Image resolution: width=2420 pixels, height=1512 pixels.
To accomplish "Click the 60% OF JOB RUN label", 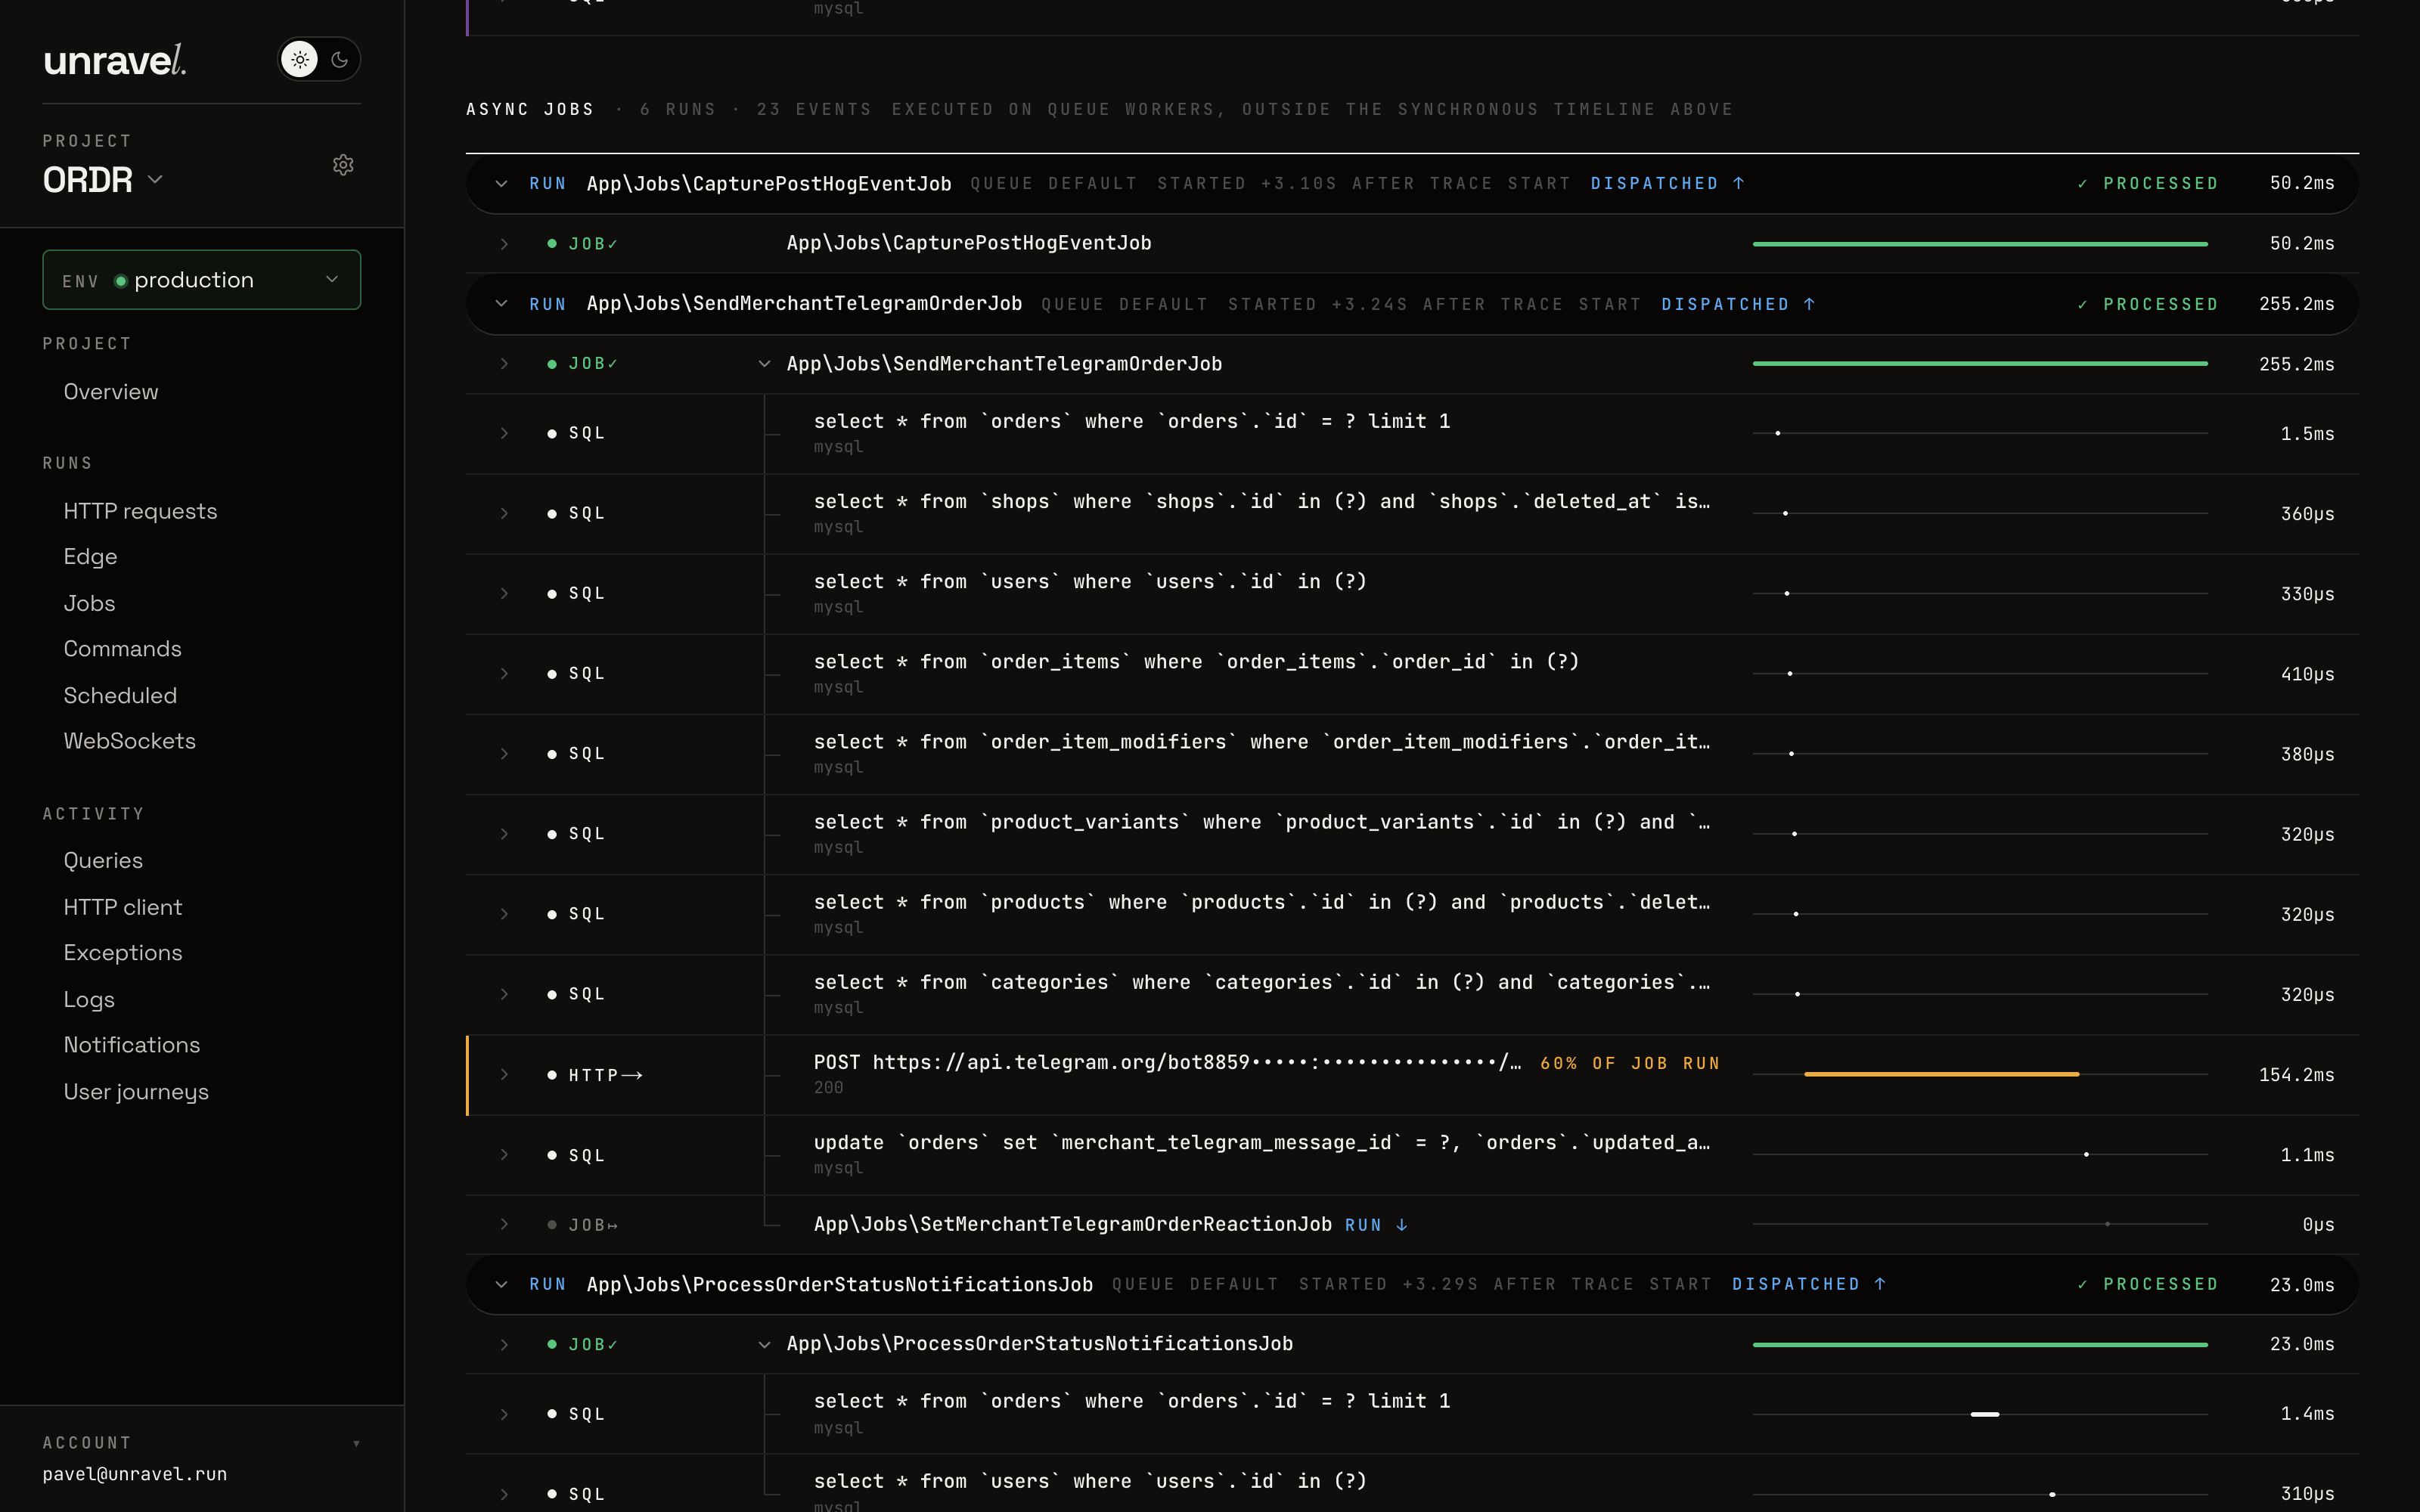I will 1630,1063.
